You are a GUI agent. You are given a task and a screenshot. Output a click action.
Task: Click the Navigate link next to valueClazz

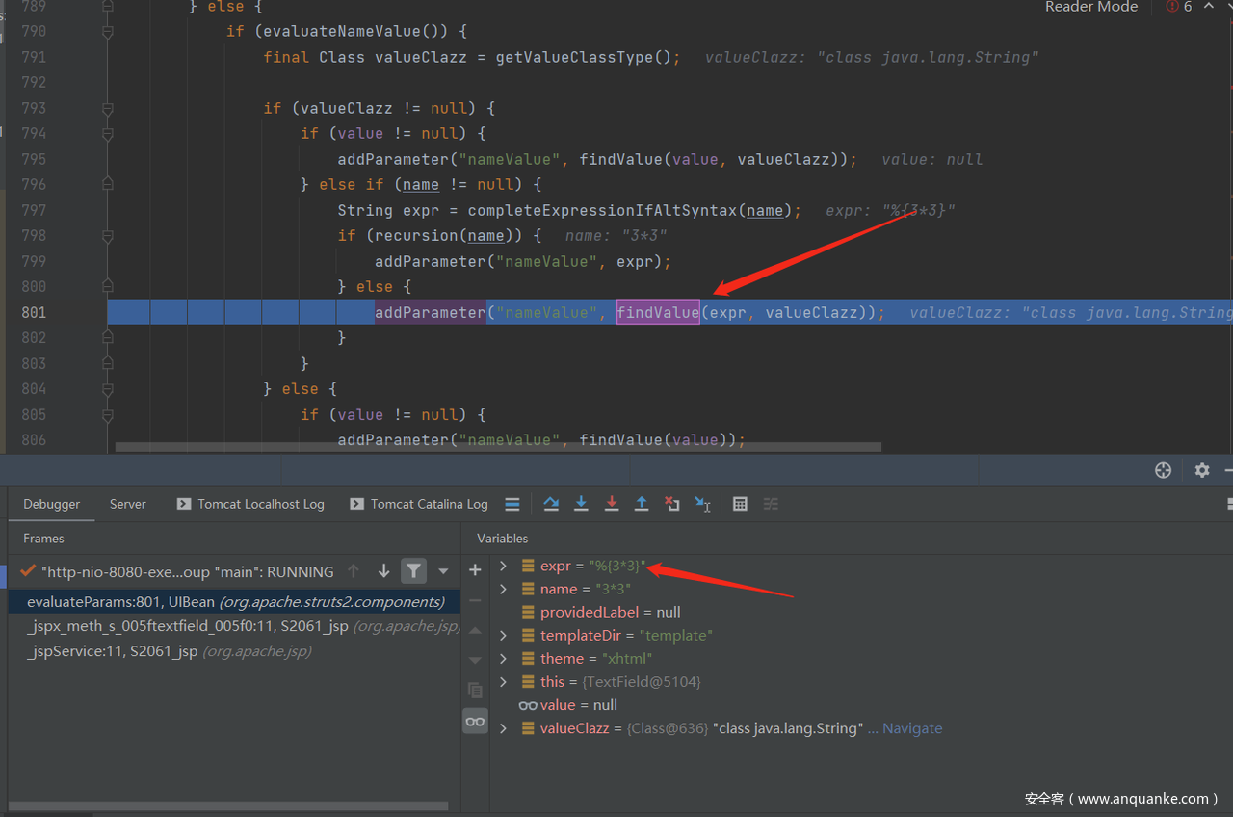(911, 728)
